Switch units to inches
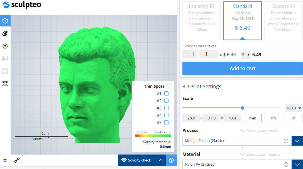This screenshot has width=303, height=169. pyautogui.click(x=294, y=118)
